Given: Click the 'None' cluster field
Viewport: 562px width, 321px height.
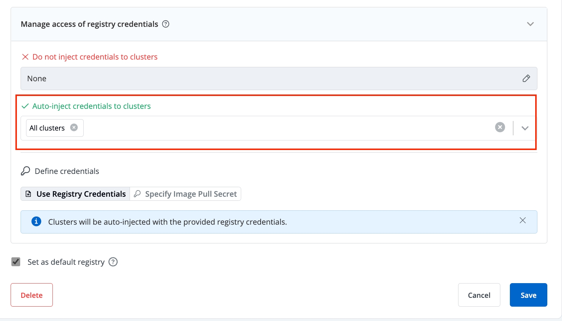Looking at the screenshot, I should tap(279, 78).
